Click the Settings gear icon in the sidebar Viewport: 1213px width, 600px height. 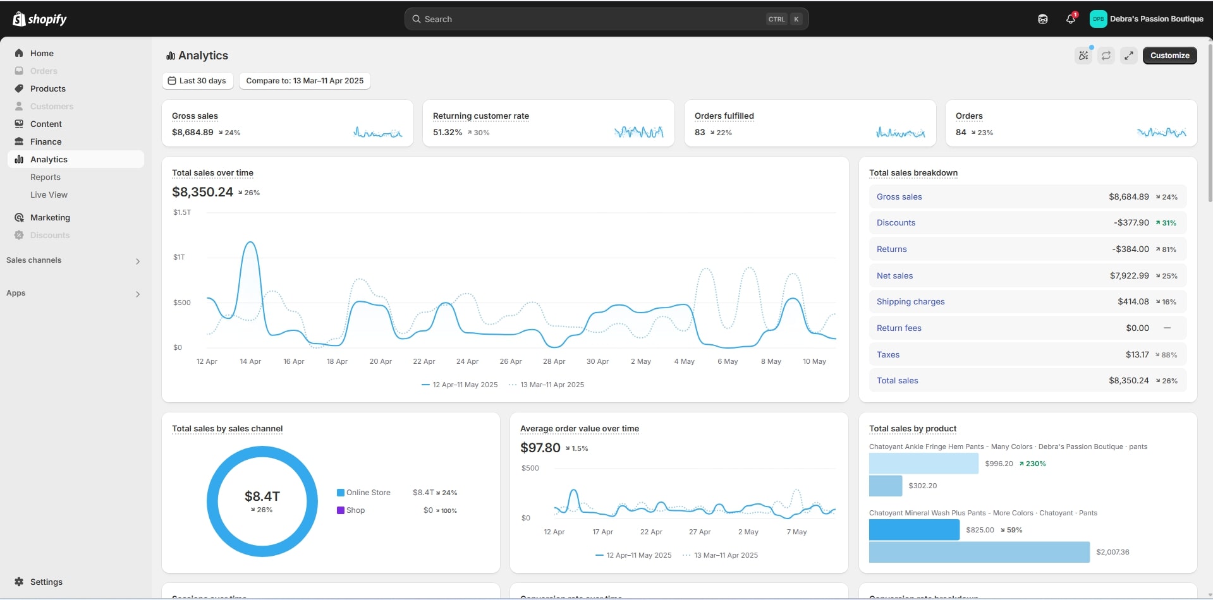tap(19, 582)
